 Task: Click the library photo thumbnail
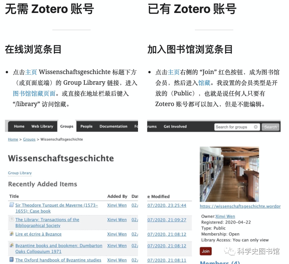click(x=229, y=174)
